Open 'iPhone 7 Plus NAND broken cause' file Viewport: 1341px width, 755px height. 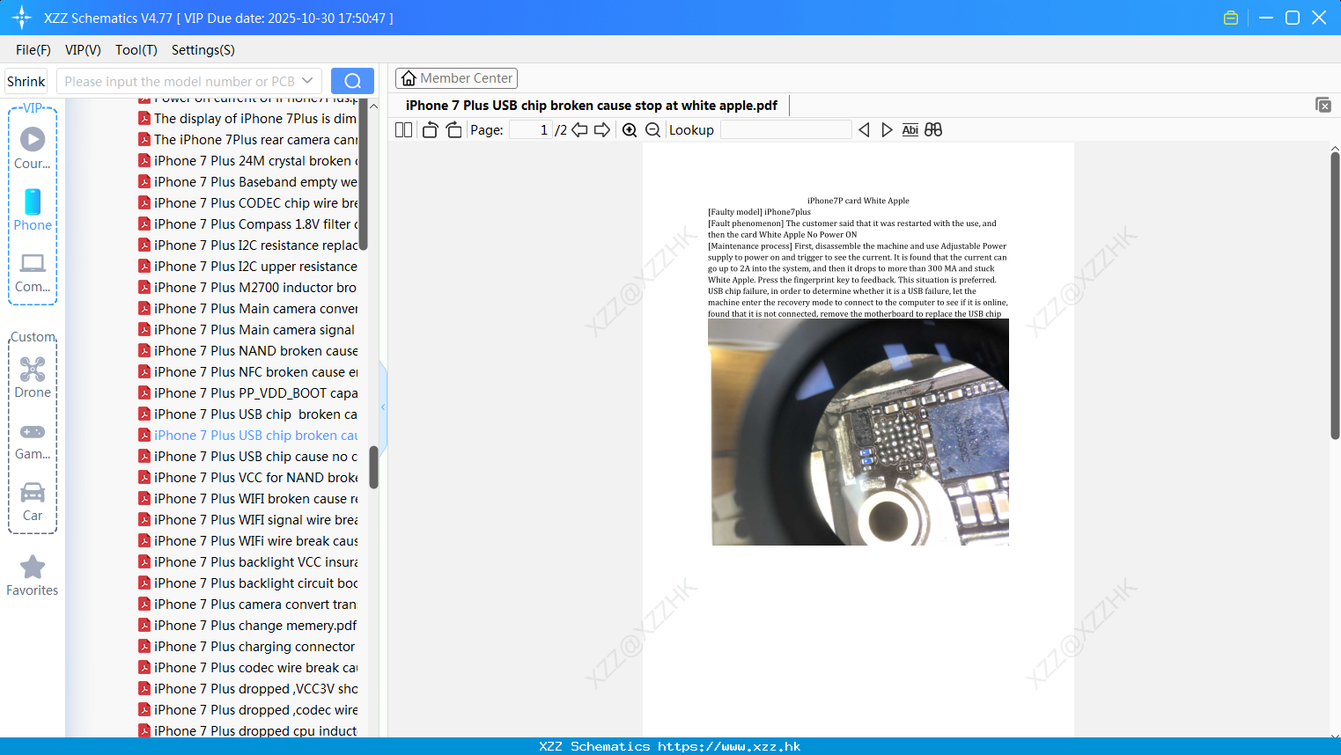click(x=247, y=351)
